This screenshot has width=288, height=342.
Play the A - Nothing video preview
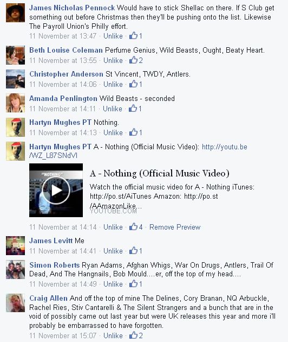(x=56, y=190)
